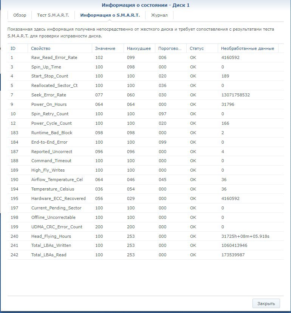Select the Total_LBAs_Written row
Viewport: 291px width, 313px height.
coord(145,245)
